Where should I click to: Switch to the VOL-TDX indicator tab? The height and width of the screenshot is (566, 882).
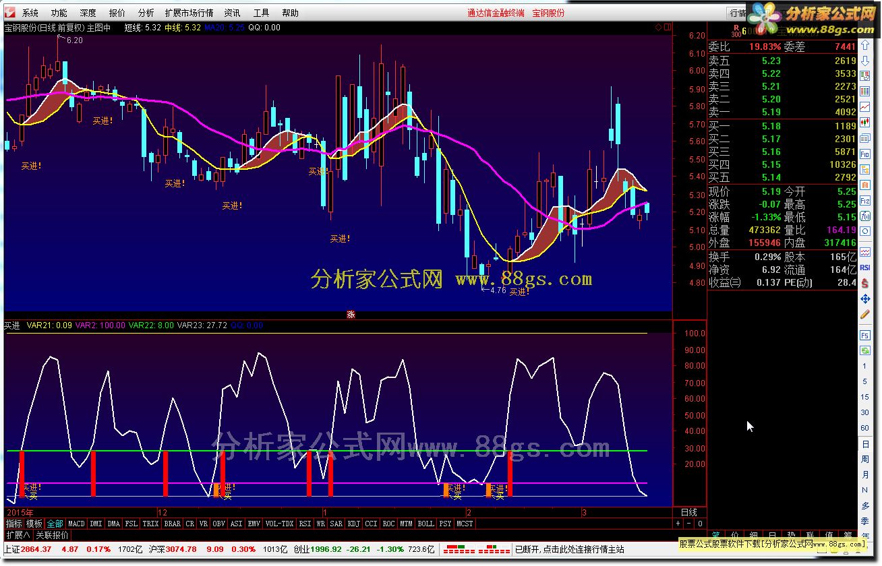[x=279, y=524]
